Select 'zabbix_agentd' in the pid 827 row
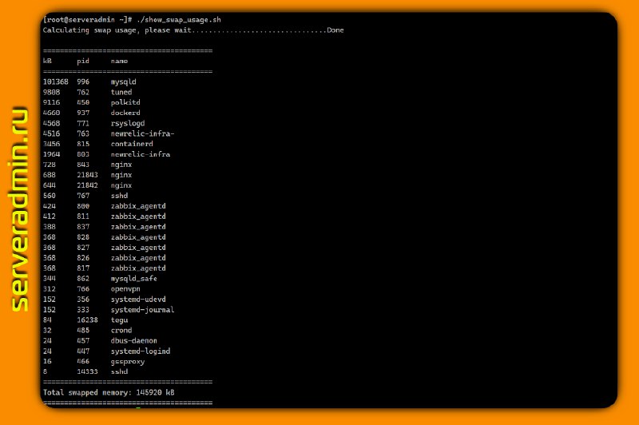The width and height of the screenshot is (639, 425). [x=138, y=248]
